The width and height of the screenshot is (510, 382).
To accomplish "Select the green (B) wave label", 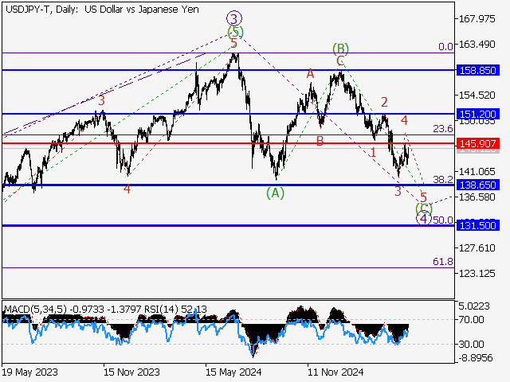I will click(340, 49).
